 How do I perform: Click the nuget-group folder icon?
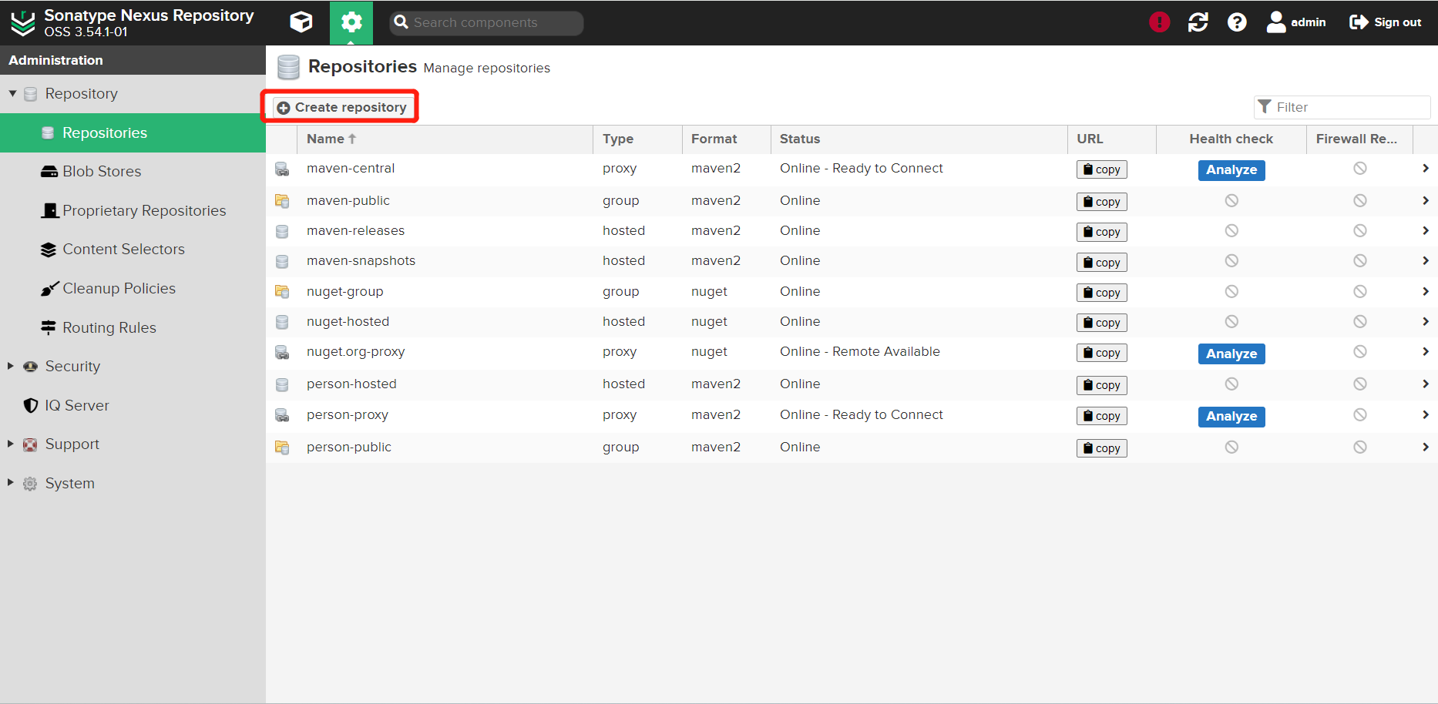click(x=282, y=292)
